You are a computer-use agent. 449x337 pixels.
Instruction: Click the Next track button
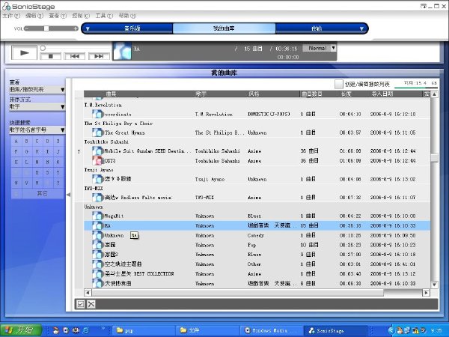click(x=99, y=56)
